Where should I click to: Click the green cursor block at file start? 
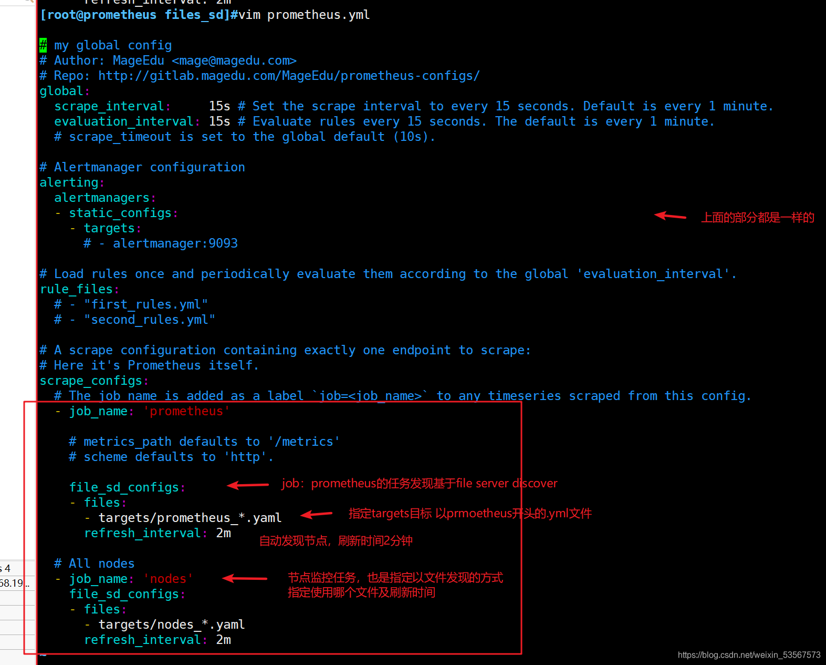pyautogui.click(x=43, y=45)
